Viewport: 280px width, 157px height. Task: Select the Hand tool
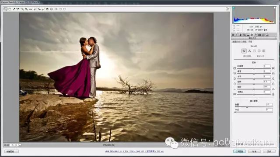point(10,9)
